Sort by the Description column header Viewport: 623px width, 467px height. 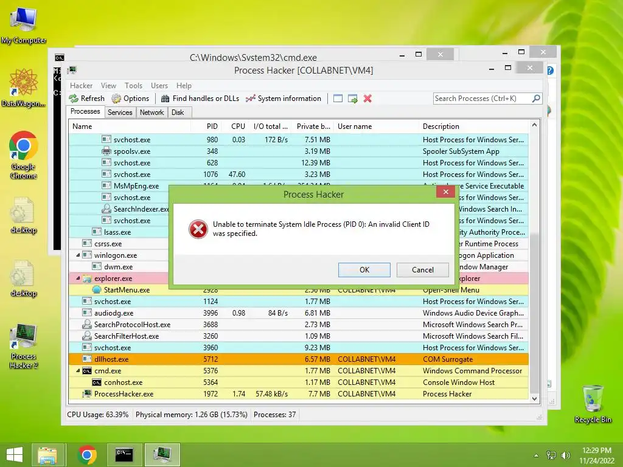click(x=474, y=126)
